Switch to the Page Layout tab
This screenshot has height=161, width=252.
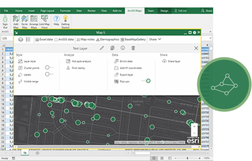[x=47, y=11]
